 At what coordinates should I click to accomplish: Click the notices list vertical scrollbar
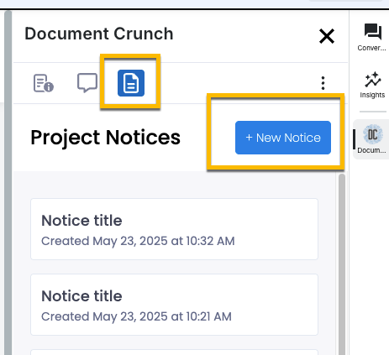coord(342,264)
